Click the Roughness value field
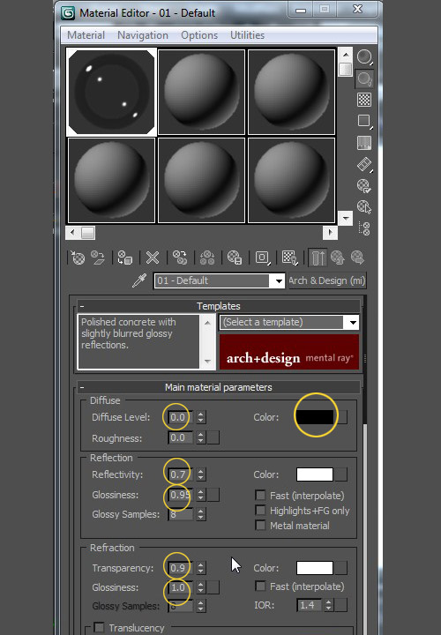The image size is (441, 635). tap(180, 437)
